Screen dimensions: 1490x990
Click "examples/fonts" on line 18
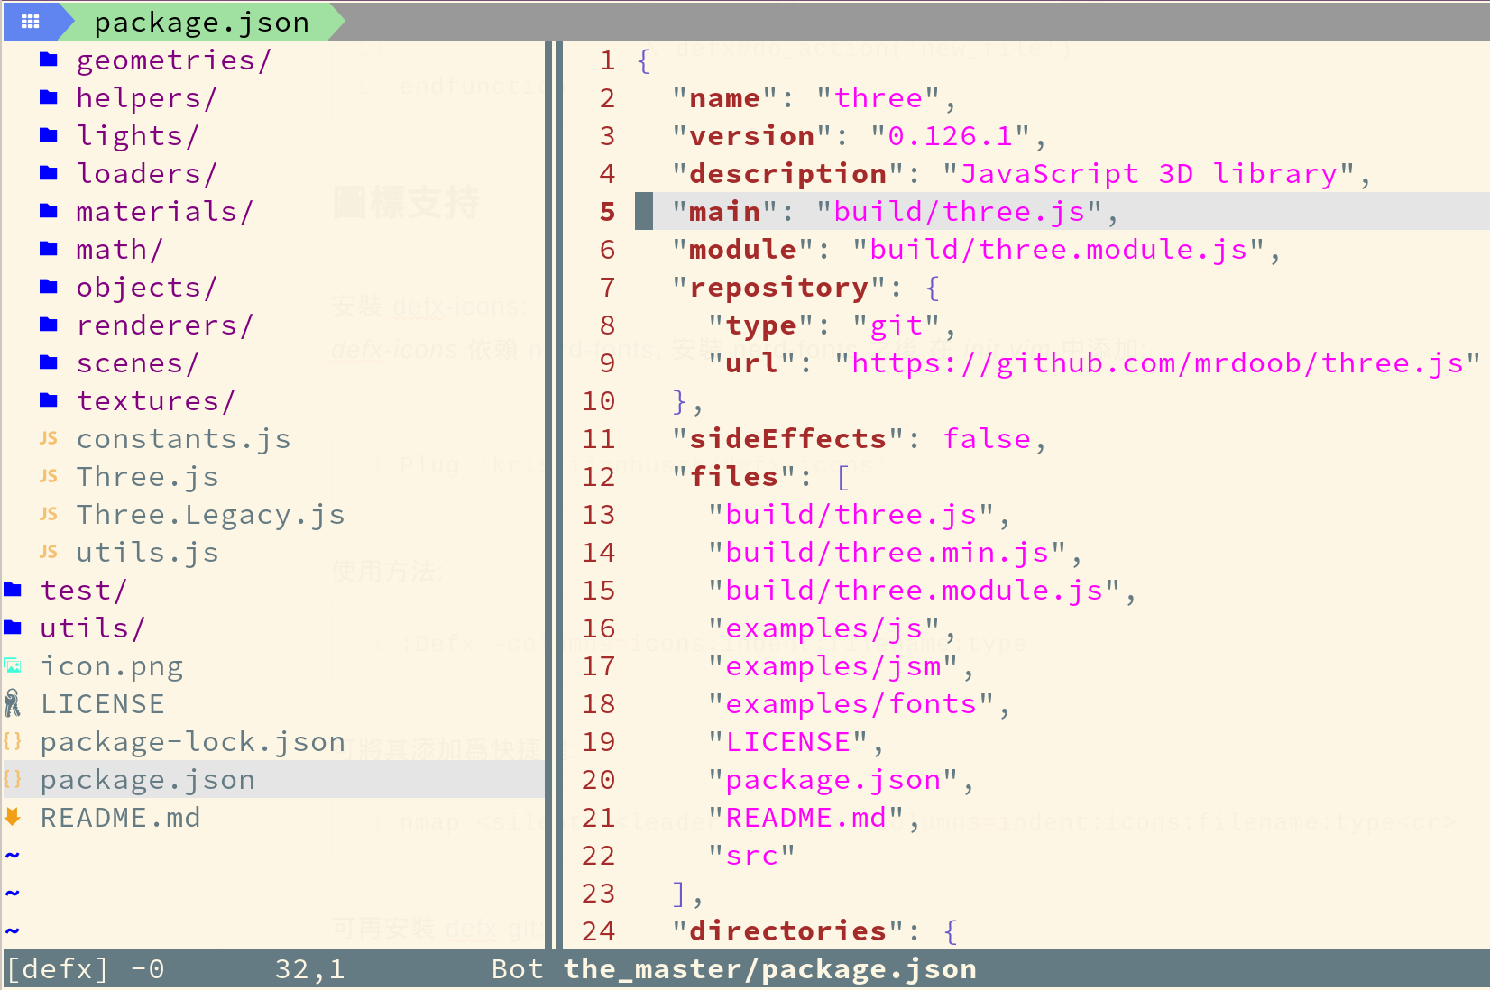point(851,704)
